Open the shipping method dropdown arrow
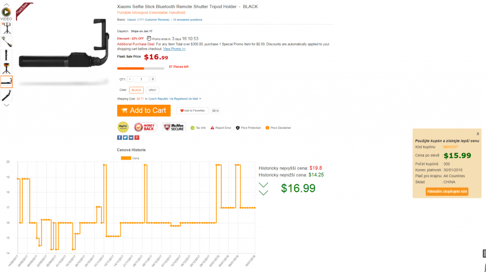The height and width of the screenshot is (272, 486). coord(200,99)
